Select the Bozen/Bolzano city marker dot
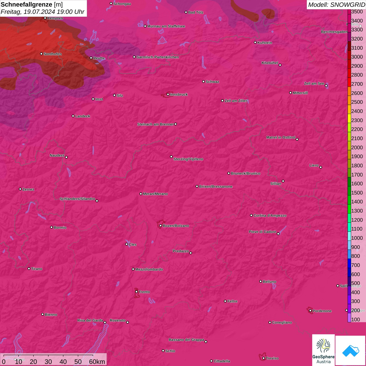Screen dimensions: 366x366 click(x=161, y=226)
